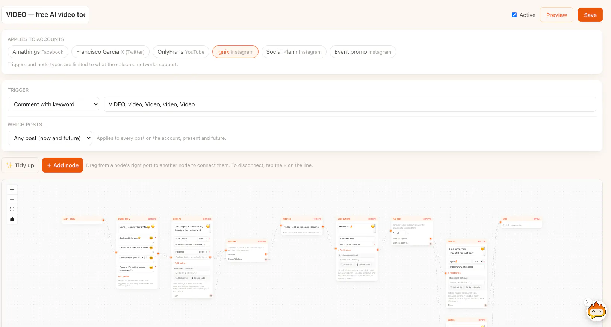Save the automation flow

[590, 15]
